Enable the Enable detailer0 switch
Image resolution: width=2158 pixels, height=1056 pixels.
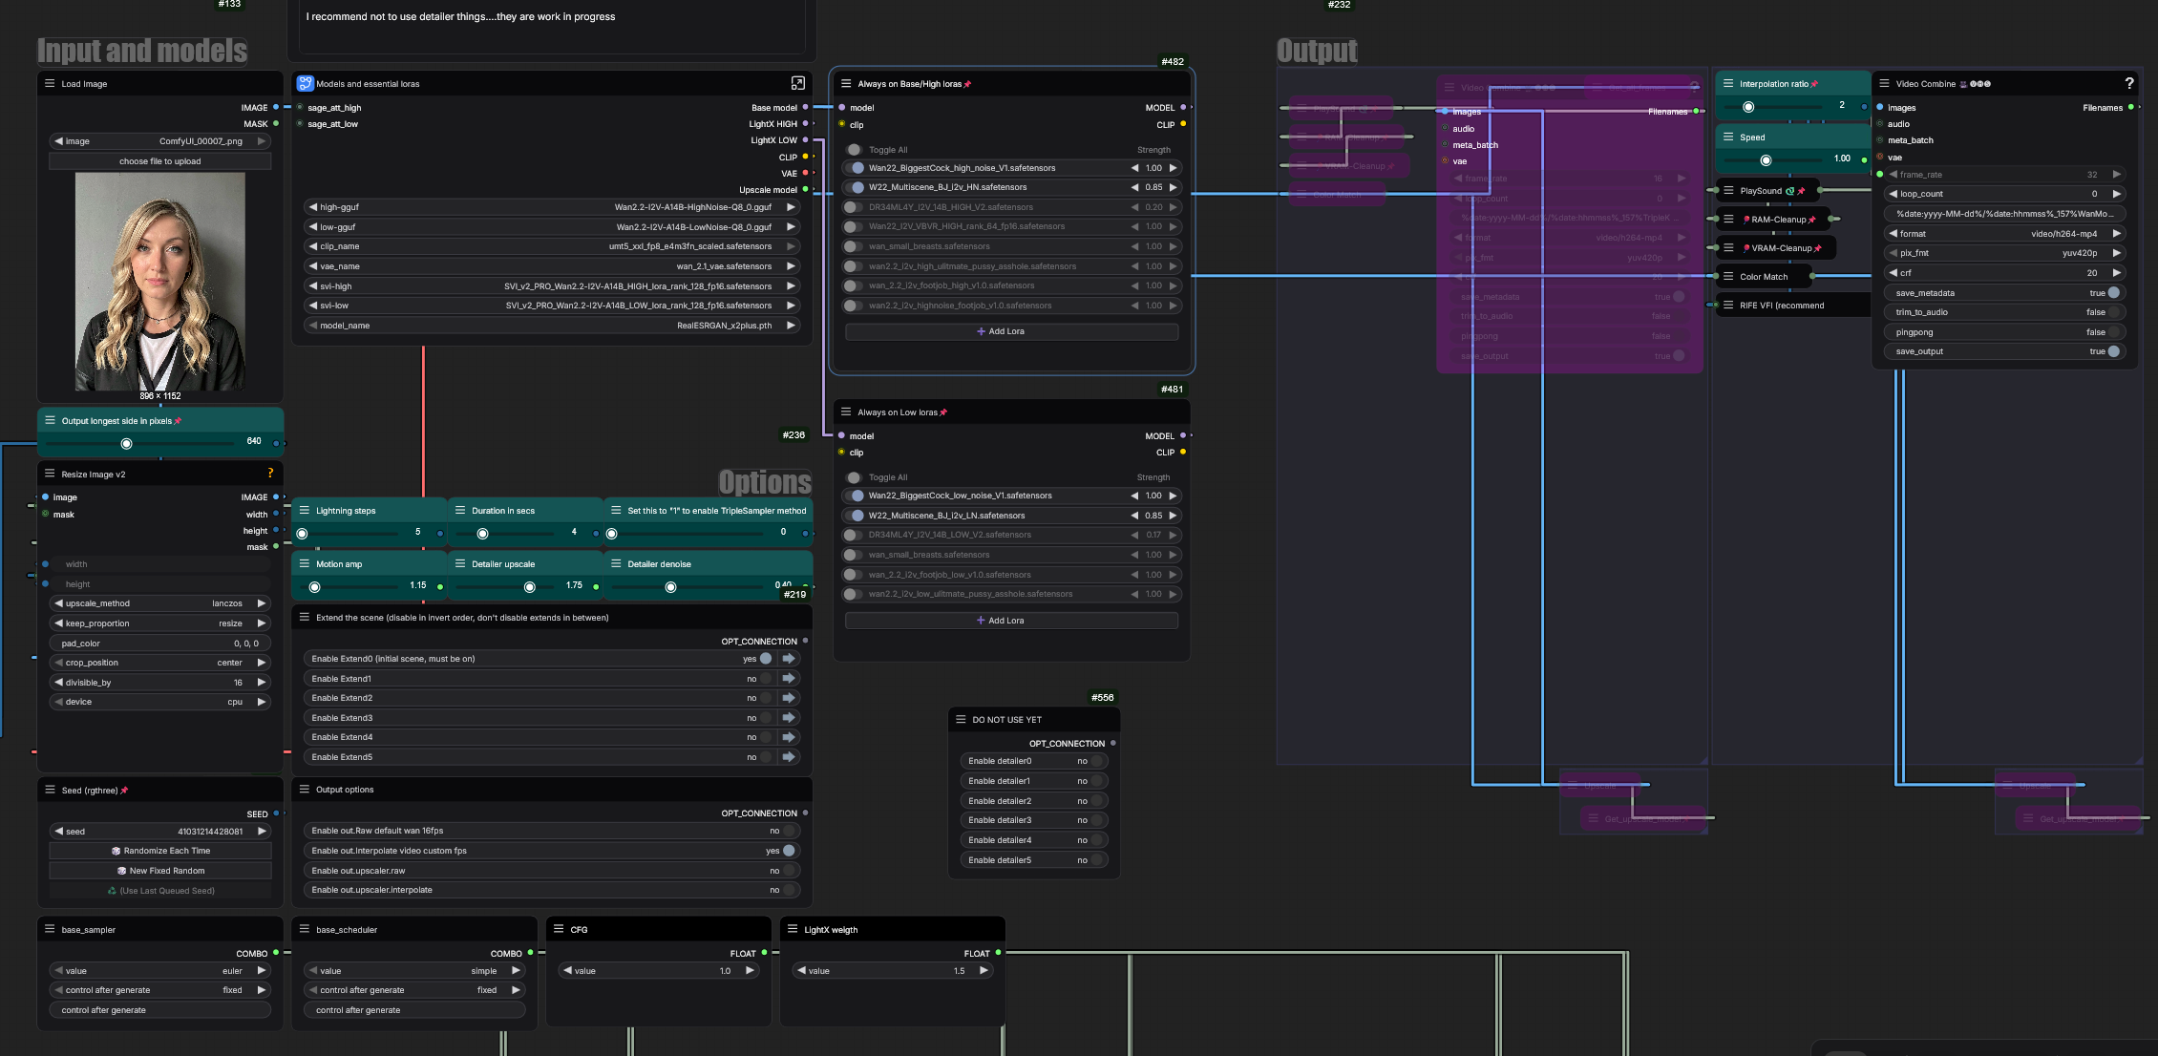click(1097, 761)
